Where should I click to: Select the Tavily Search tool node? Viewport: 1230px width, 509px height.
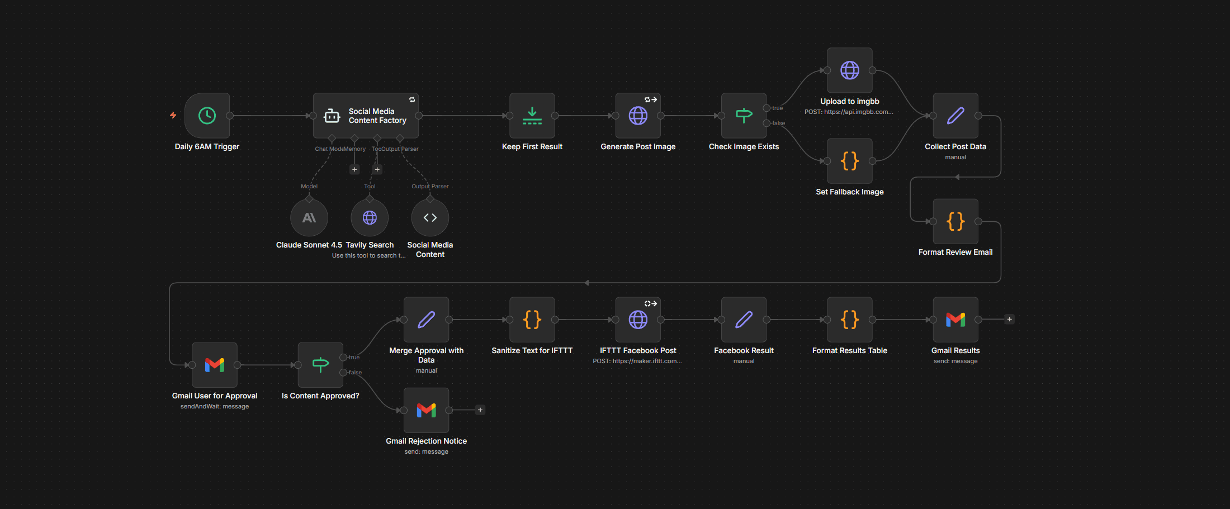point(370,218)
